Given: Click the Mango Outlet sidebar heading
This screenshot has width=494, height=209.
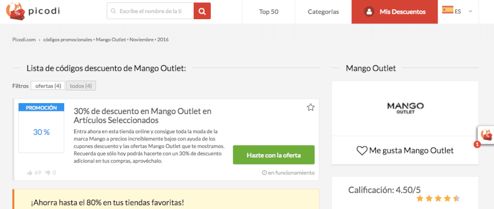Looking at the screenshot, I should click(x=371, y=68).
